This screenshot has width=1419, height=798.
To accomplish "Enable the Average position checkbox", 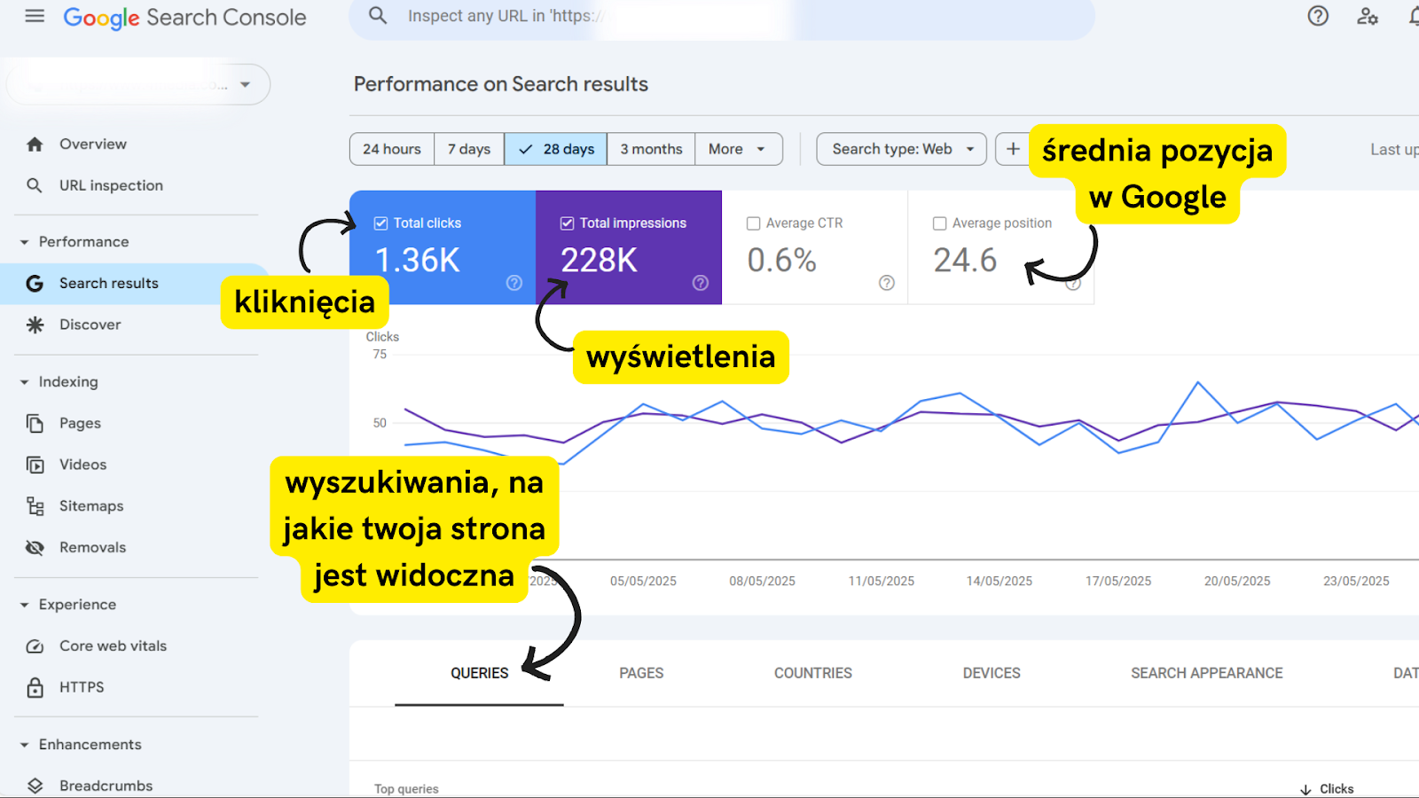I will coord(939,223).
